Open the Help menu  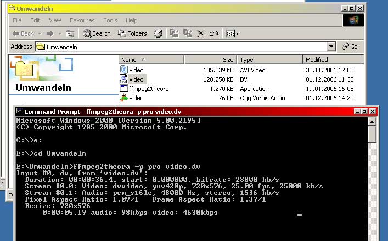tap(131, 20)
